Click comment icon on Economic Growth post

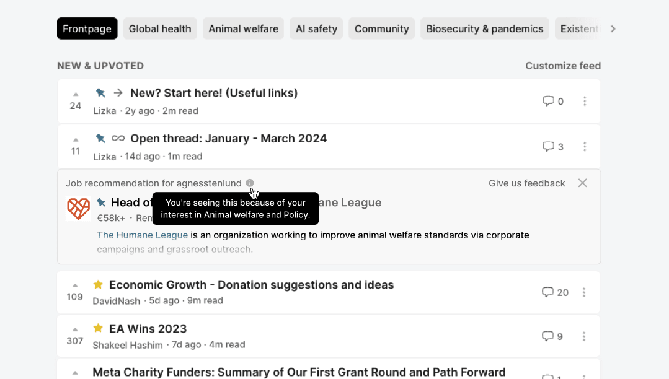[x=547, y=292]
